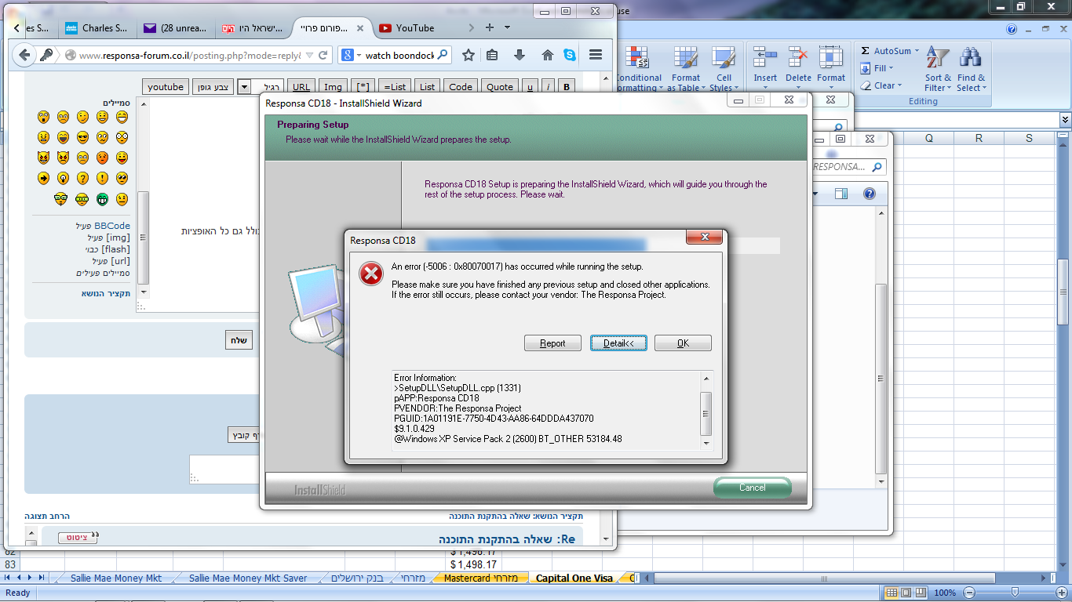Open Excel Cell Styles gallery
The height and width of the screenshot is (602, 1072).
[x=723, y=69]
